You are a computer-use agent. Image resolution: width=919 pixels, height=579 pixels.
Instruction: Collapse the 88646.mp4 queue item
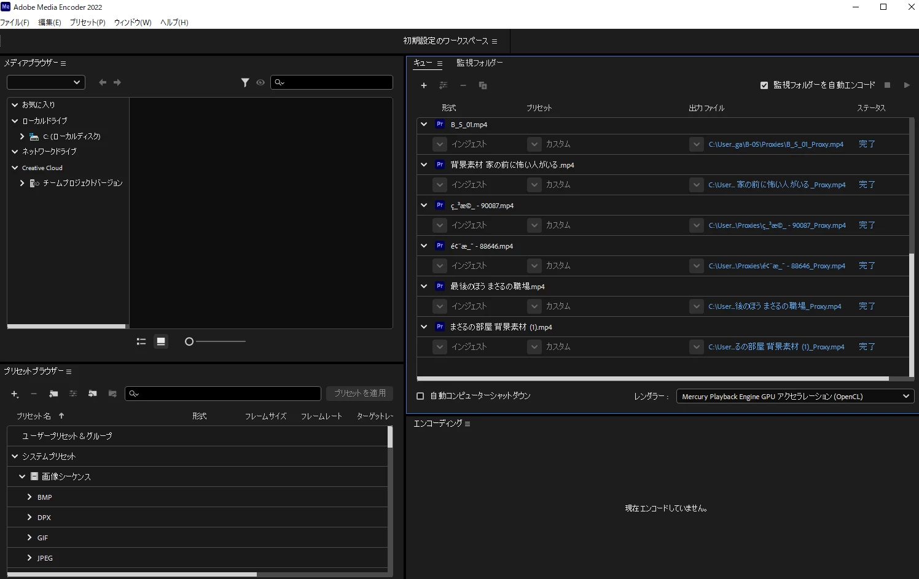click(424, 246)
